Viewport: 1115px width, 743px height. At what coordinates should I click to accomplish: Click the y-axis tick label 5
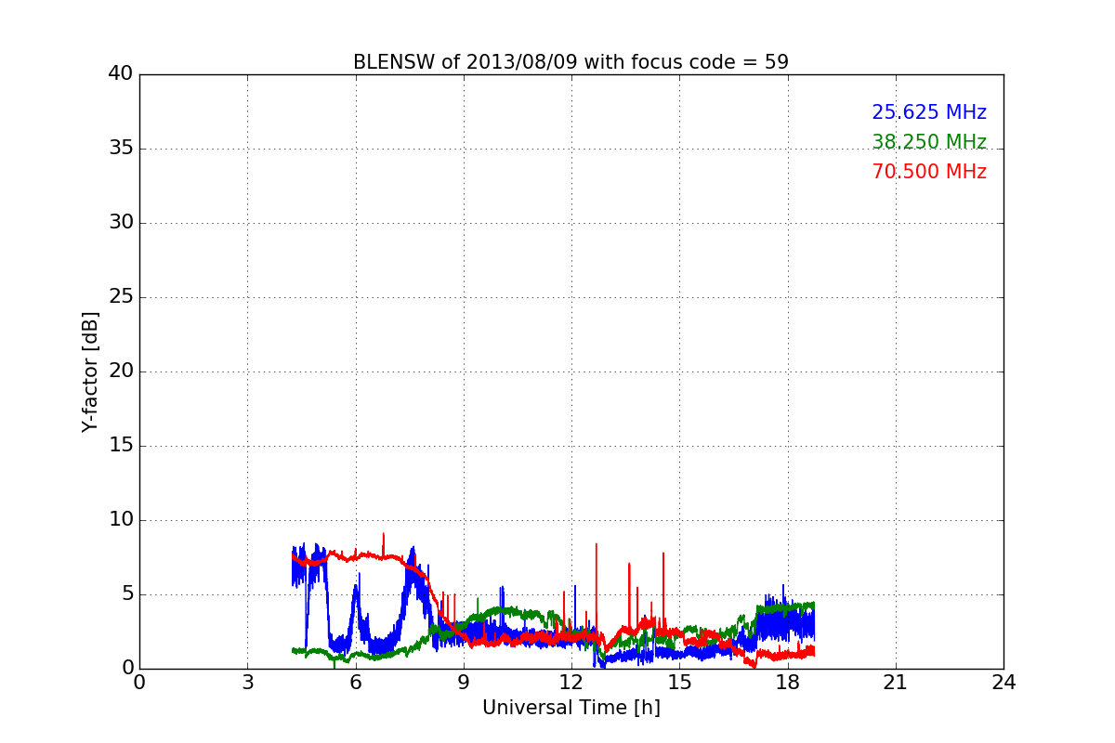click(126, 594)
